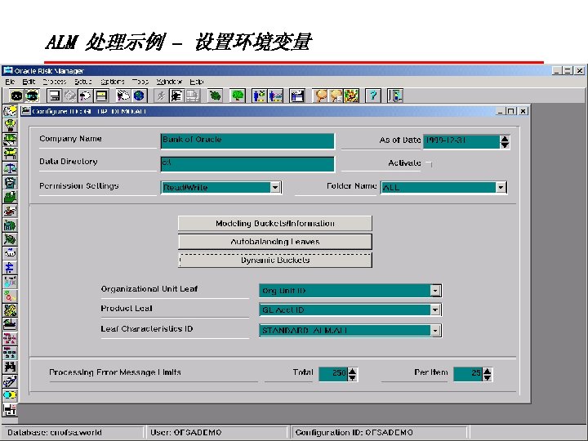Image resolution: width=588 pixels, height=441 pixels.
Task: Open the Permission Settings dropdown
Action: [275, 187]
